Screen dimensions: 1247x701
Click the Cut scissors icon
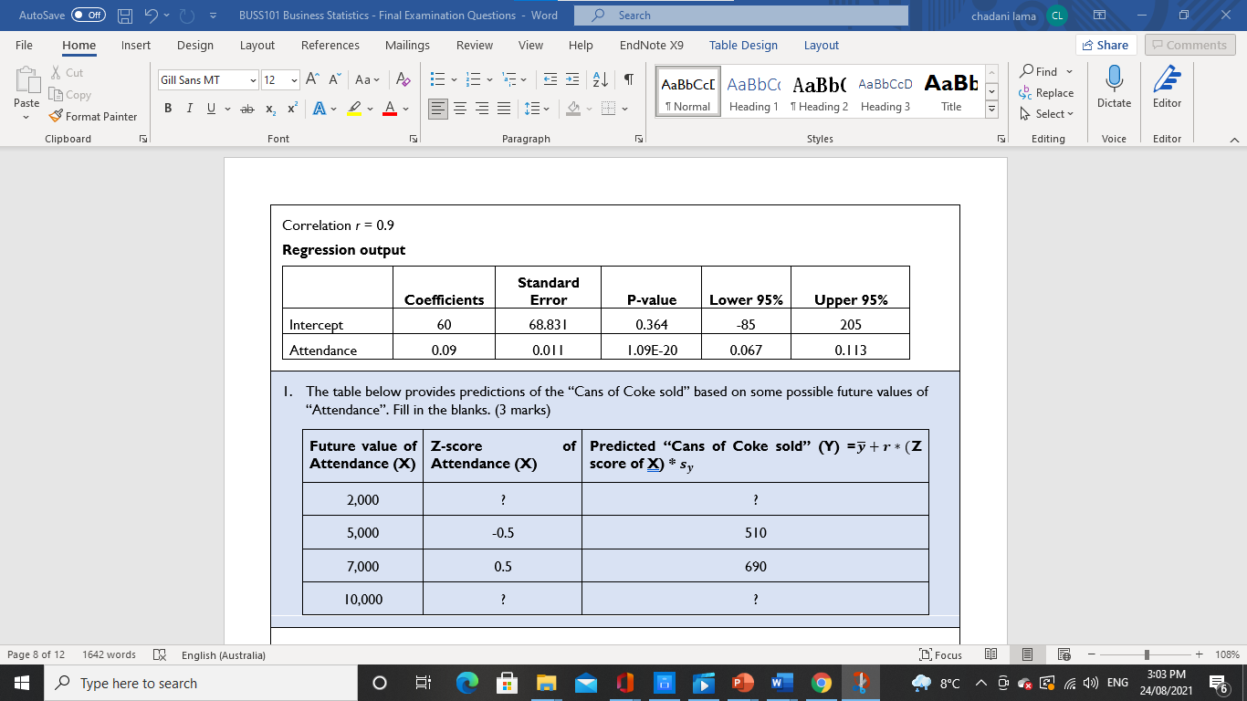[57, 73]
